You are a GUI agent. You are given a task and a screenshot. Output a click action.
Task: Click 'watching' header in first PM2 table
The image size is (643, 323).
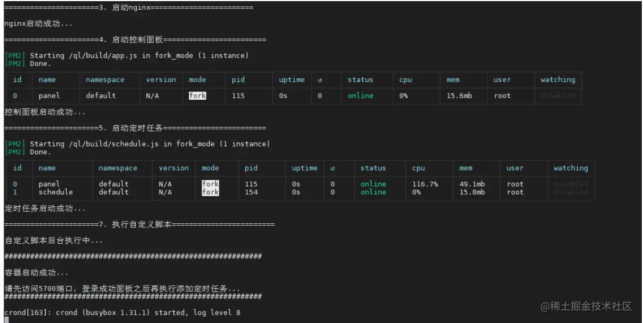pos(558,79)
